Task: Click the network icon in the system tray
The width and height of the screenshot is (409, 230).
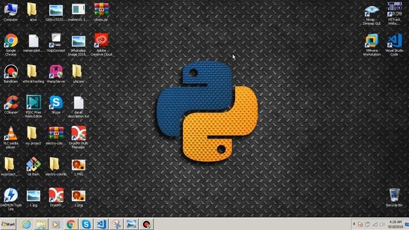Action: pos(375,224)
